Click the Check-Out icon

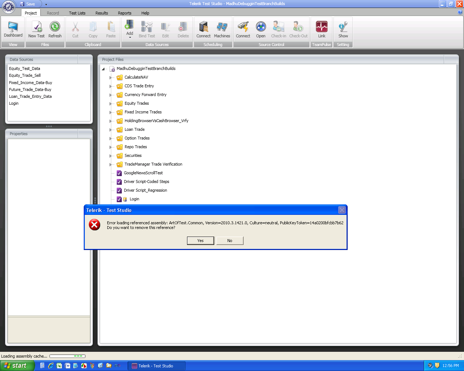coord(298,30)
